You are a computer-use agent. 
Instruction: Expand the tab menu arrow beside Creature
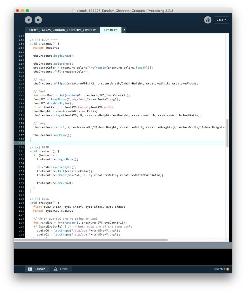[x=124, y=30]
